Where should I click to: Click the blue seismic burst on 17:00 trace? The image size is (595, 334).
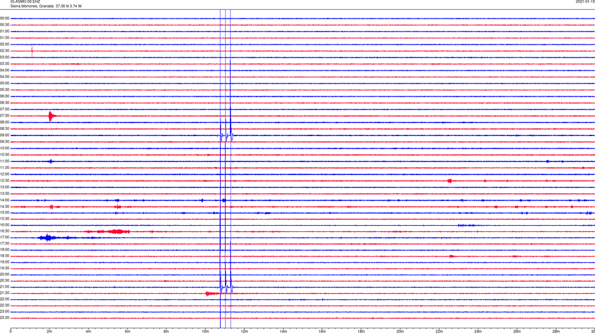coord(48,238)
